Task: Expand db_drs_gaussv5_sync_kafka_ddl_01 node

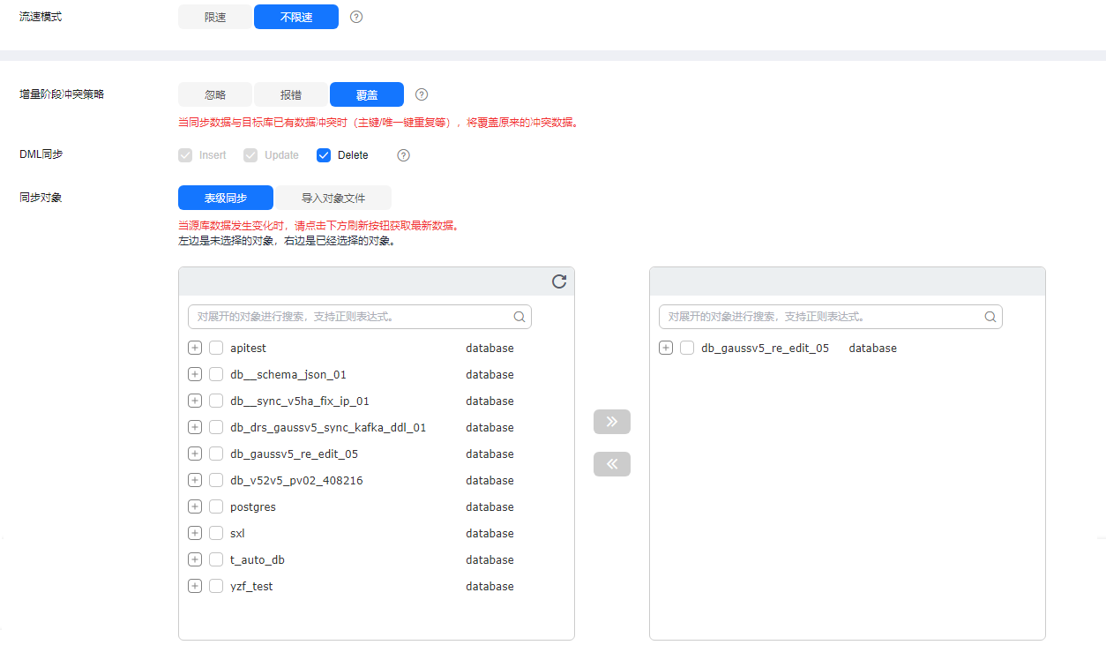Action: coord(195,427)
